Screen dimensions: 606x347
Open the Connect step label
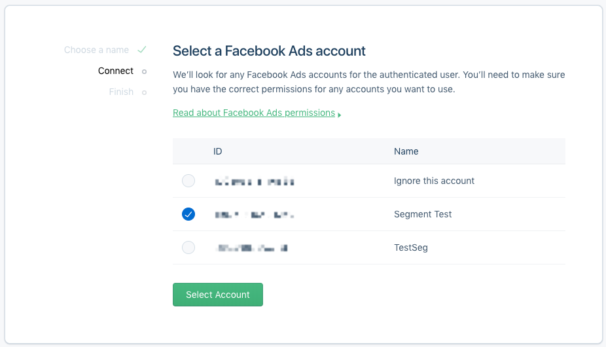pyautogui.click(x=116, y=71)
